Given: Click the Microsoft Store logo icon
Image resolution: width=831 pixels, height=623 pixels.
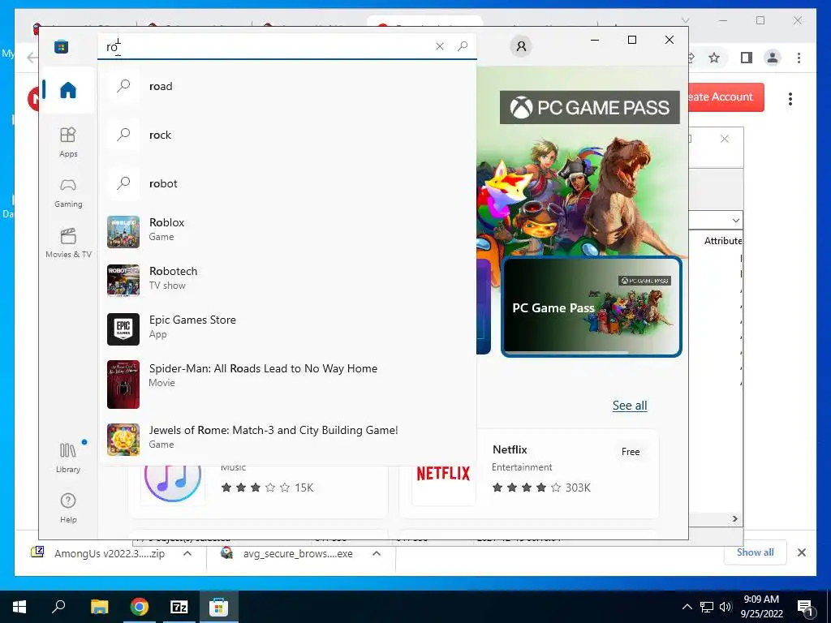Looking at the screenshot, I should tap(61, 46).
